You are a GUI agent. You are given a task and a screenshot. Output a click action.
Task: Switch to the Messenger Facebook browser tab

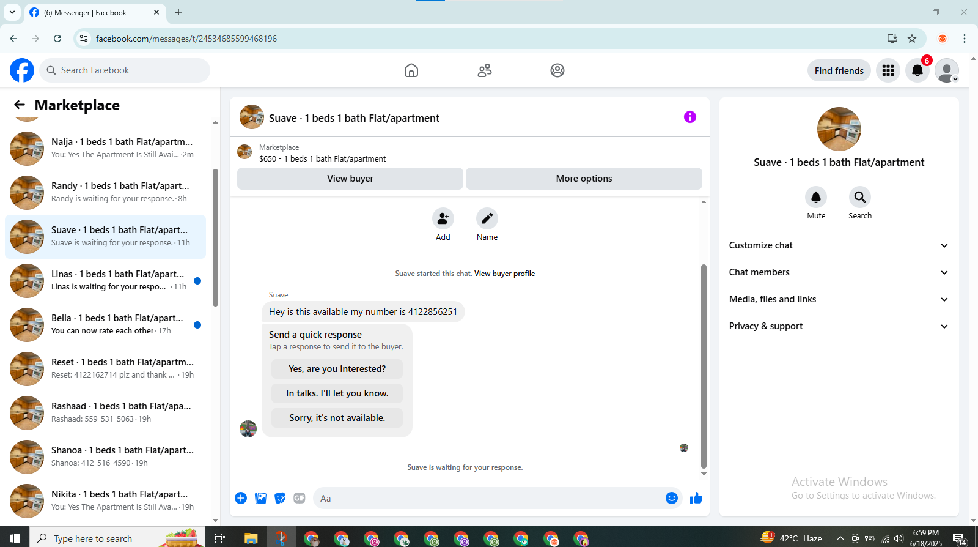point(95,12)
